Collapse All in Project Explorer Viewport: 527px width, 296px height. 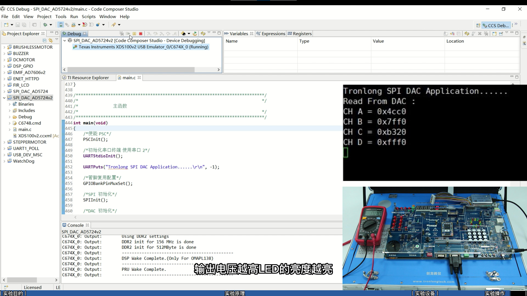coord(44,40)
